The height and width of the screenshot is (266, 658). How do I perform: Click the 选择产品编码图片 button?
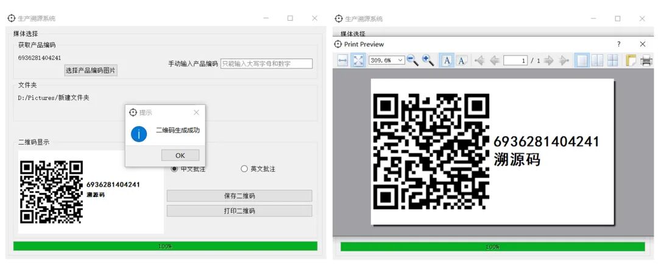[91, 70]
